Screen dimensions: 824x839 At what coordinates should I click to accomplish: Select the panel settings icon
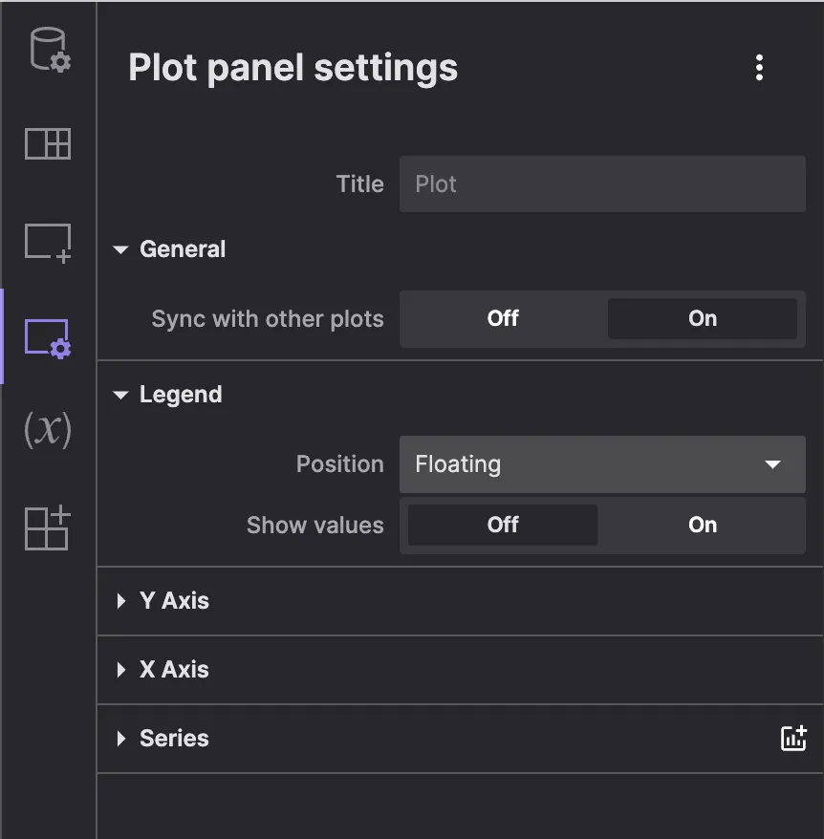tap(48, 337)
